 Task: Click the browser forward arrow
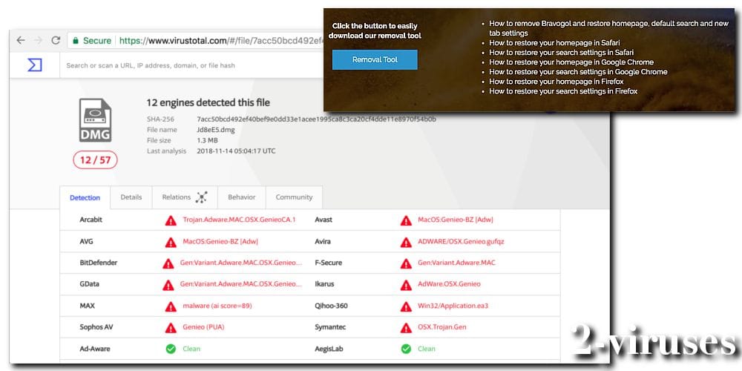point(39,41)
